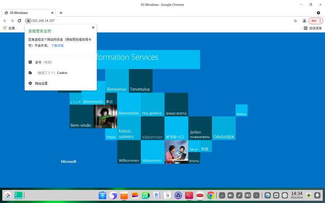Open the terminal icon in the dock
Screen dimensions: 325x203
(189, 195)
